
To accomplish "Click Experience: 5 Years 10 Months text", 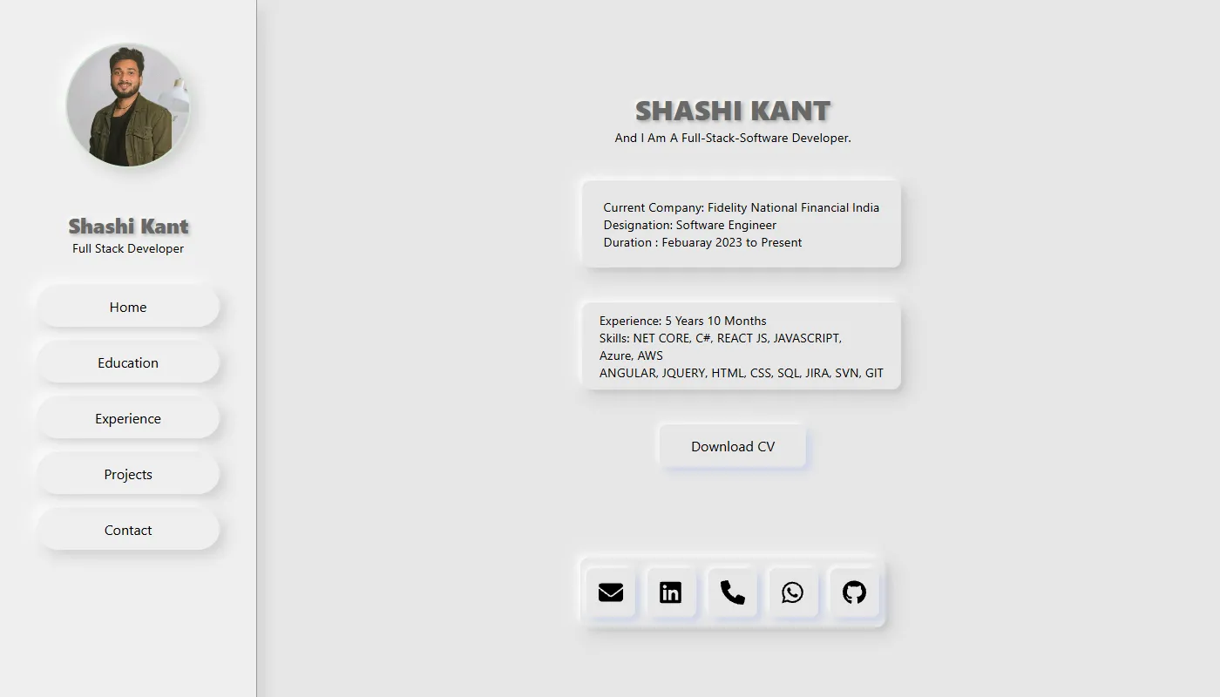I will pos(683,321).
